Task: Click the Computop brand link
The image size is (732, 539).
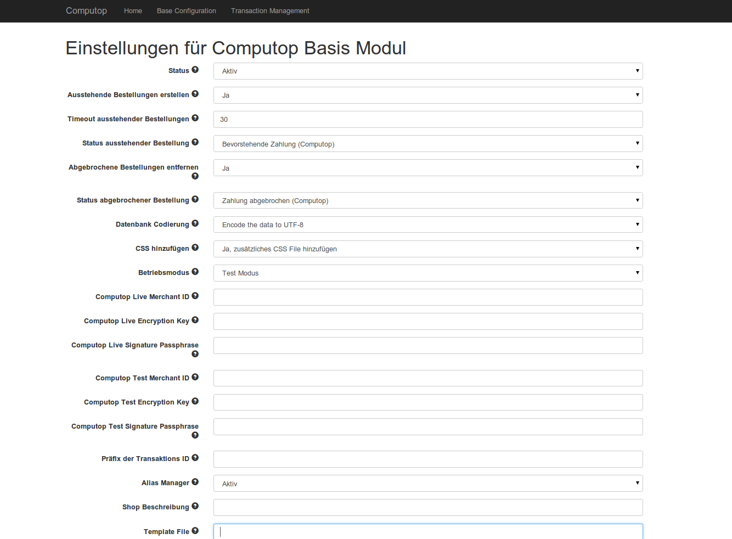Action: pyautogui.click(x=86, y=11)
